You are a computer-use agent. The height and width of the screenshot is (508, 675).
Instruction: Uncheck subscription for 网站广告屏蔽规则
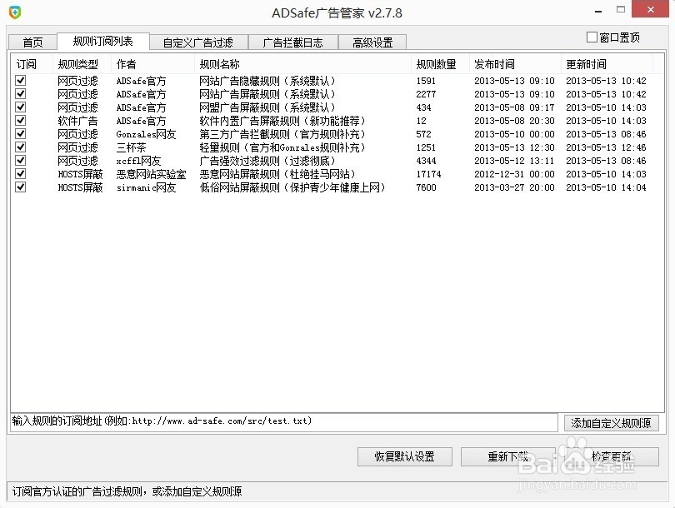pyautogui.click(x=20, y=94)
